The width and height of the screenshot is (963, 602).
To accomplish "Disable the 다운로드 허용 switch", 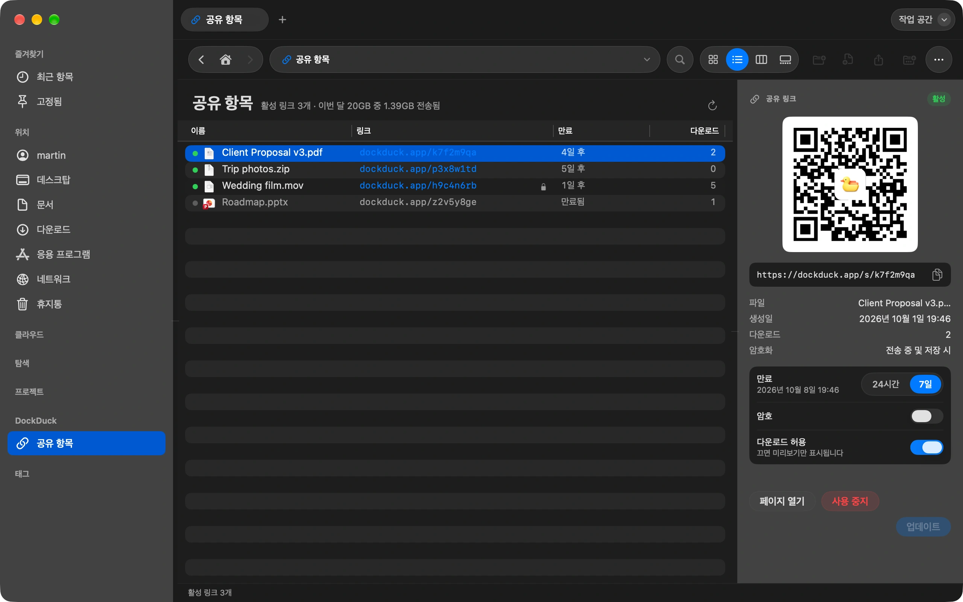I will [927, 447].
